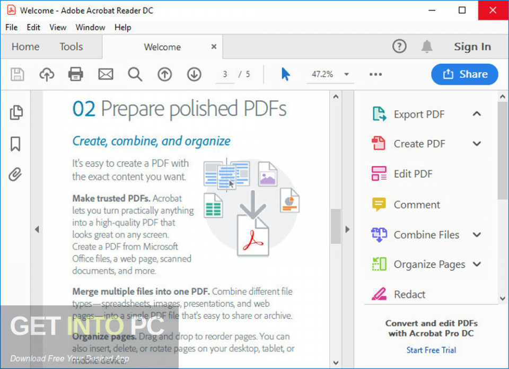
Task: Send file by email envelope icon
Action: click(106, 74)
